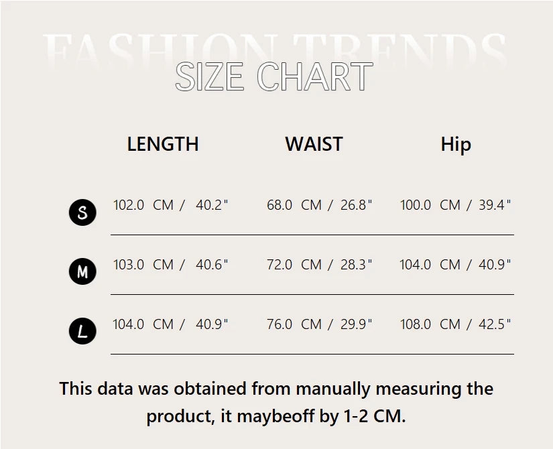The image size is (553, 449).
Task: Select the medium length value 103.0 CM
Action: click(x=143, y=265)
